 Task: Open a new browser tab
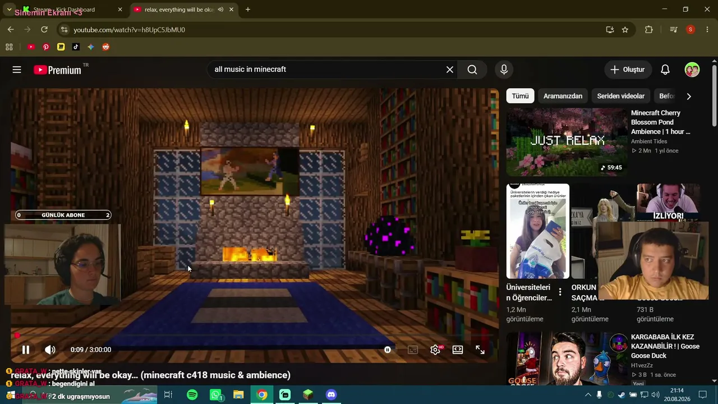pos(248,10)
